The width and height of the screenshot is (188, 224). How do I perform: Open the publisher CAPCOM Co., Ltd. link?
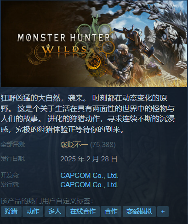(x=89, y=185)
